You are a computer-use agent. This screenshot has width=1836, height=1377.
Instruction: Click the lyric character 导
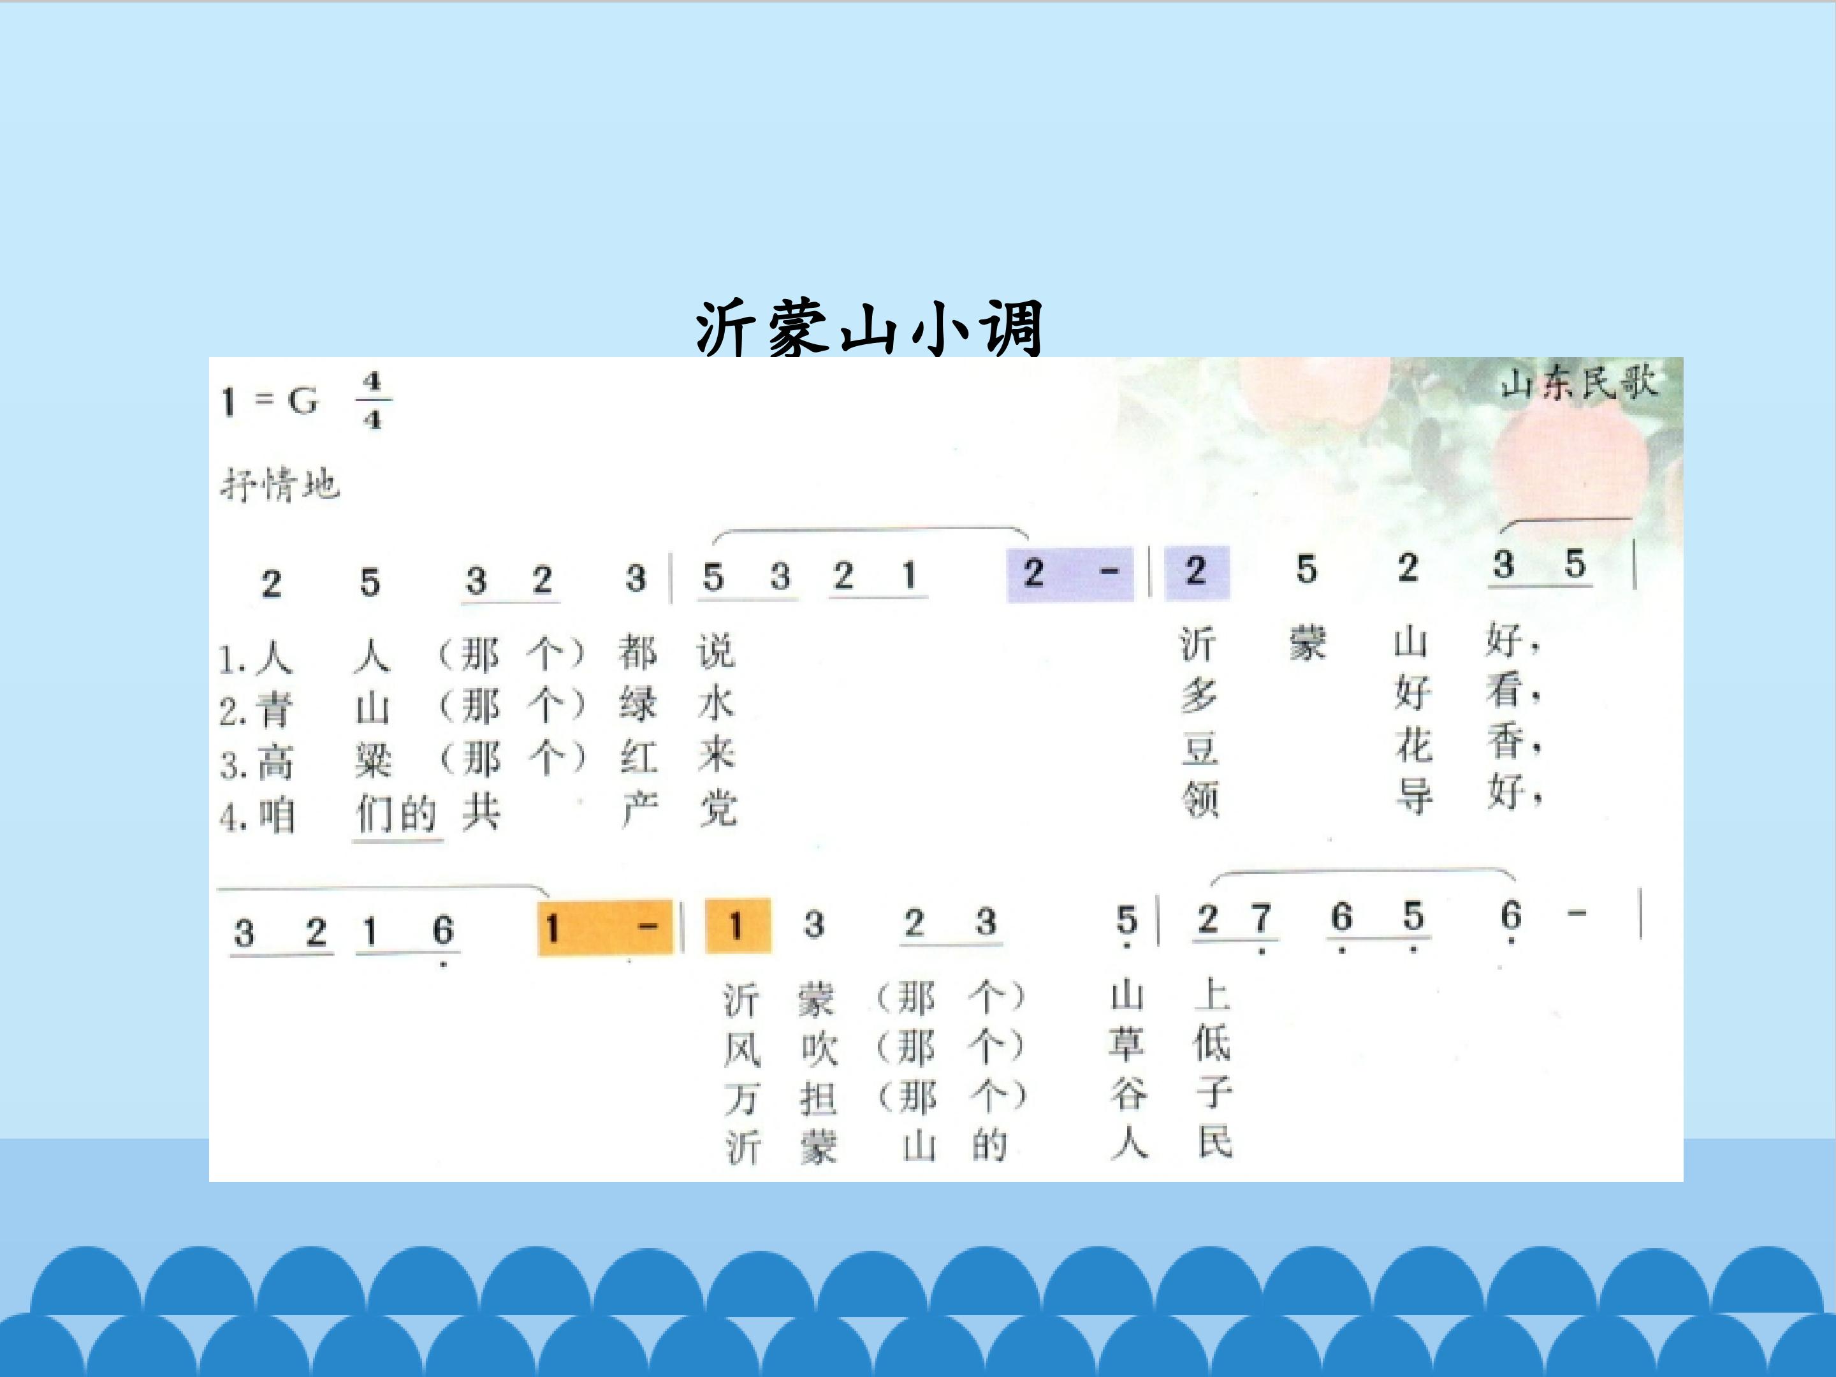(x=1415, y=797)
